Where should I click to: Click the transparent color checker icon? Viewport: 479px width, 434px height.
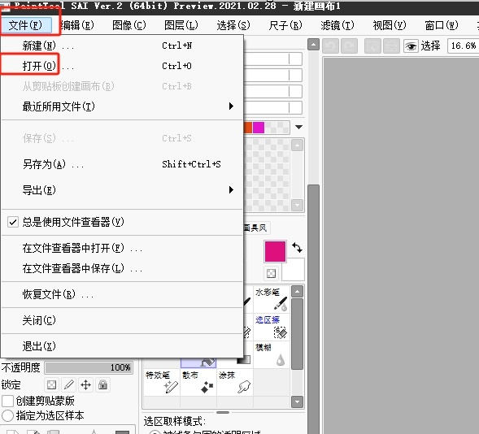tap(271, 273)
